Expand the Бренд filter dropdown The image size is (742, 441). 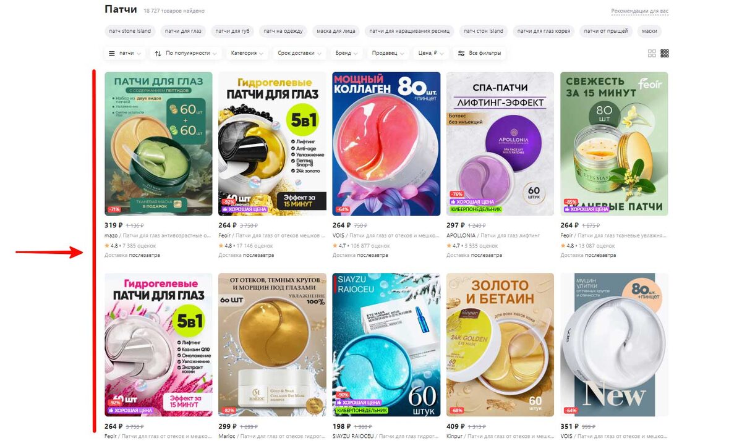click(x=347, y=54)
